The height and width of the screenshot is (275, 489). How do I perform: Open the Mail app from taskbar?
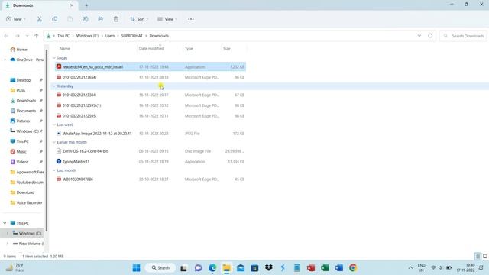tap(241, 268)
